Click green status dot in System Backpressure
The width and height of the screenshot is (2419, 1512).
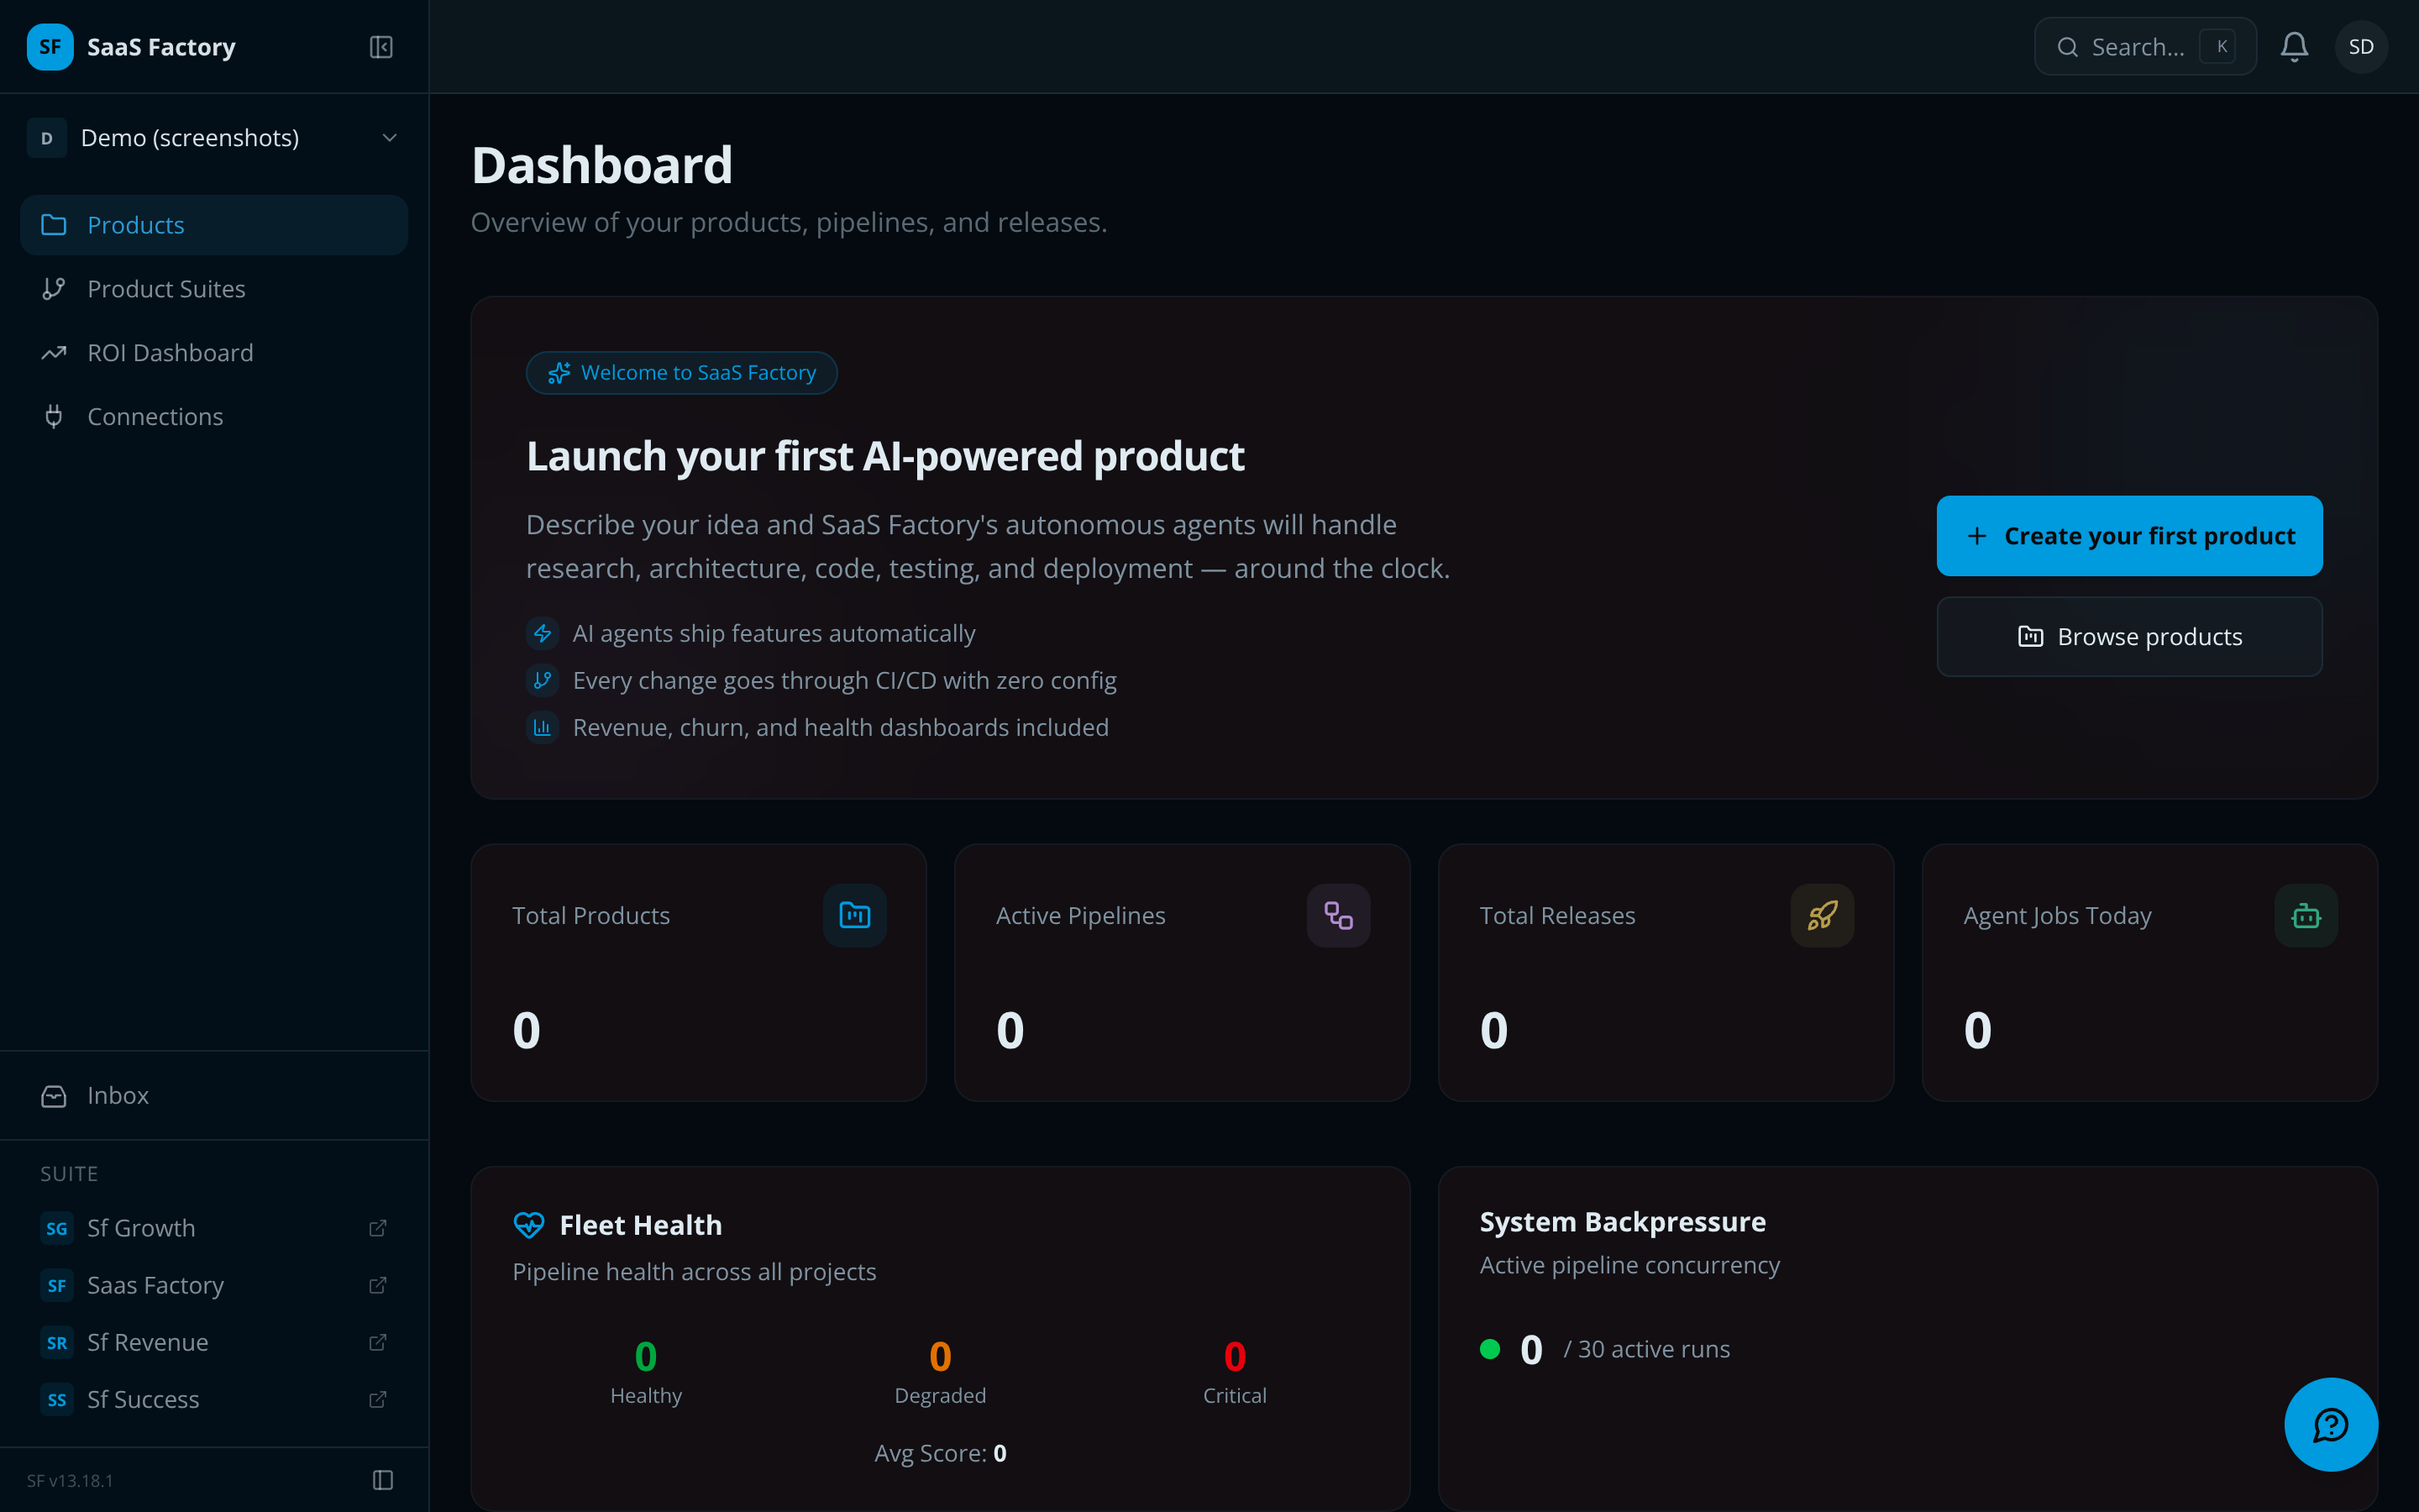pos(1489,1349)
